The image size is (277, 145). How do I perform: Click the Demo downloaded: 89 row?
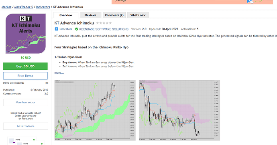(x=26, y=83)
